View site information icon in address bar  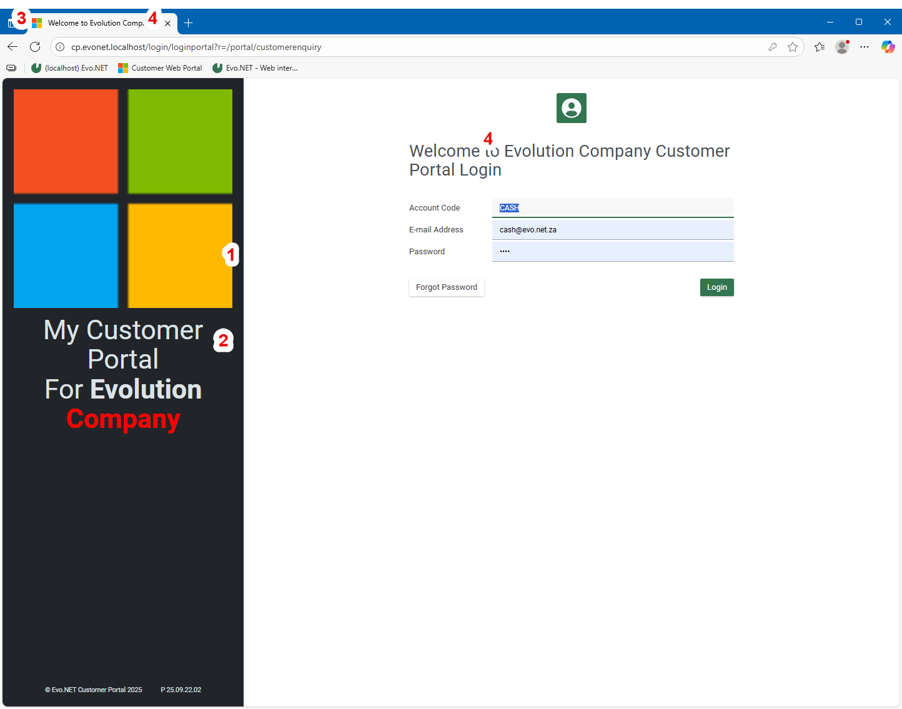60,47
